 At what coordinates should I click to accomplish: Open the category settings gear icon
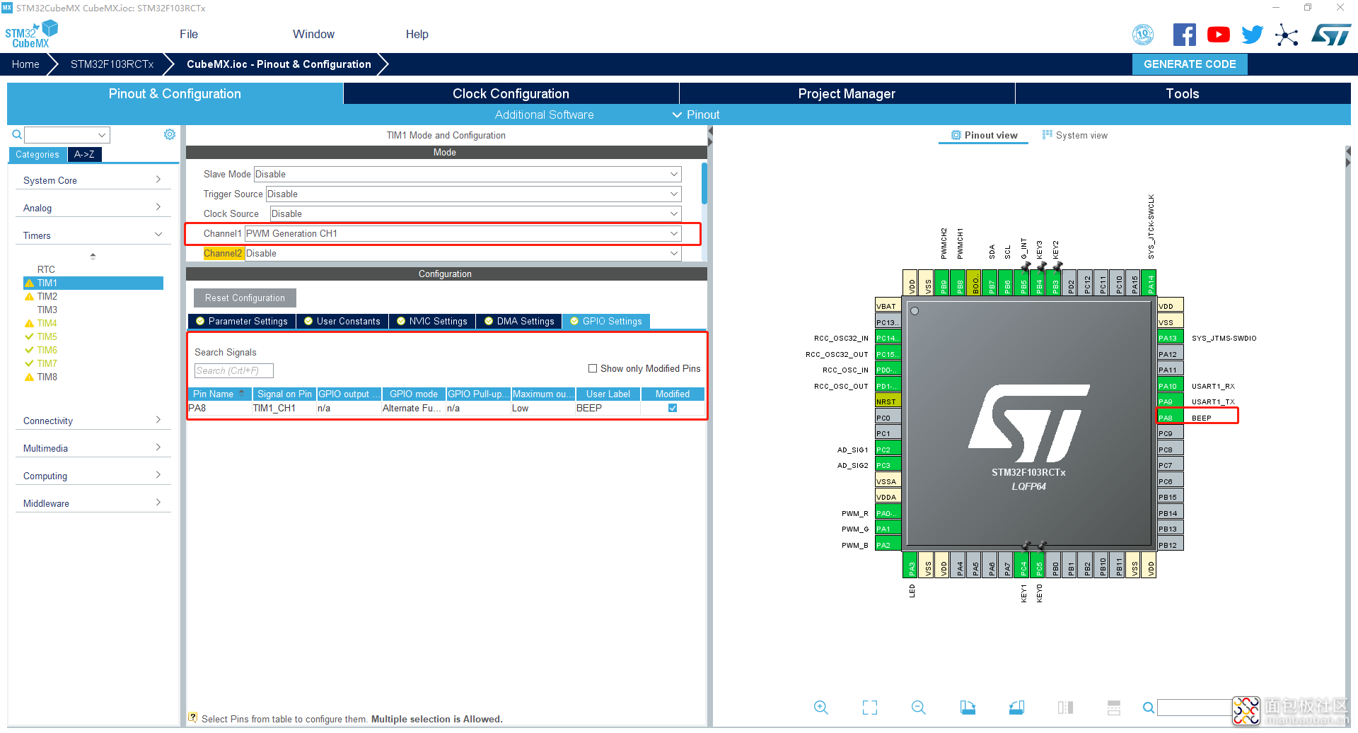coord(170,134)
